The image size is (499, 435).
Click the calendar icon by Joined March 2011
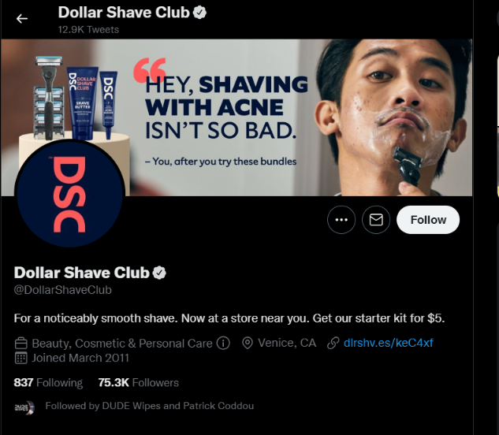click(21, 358)
